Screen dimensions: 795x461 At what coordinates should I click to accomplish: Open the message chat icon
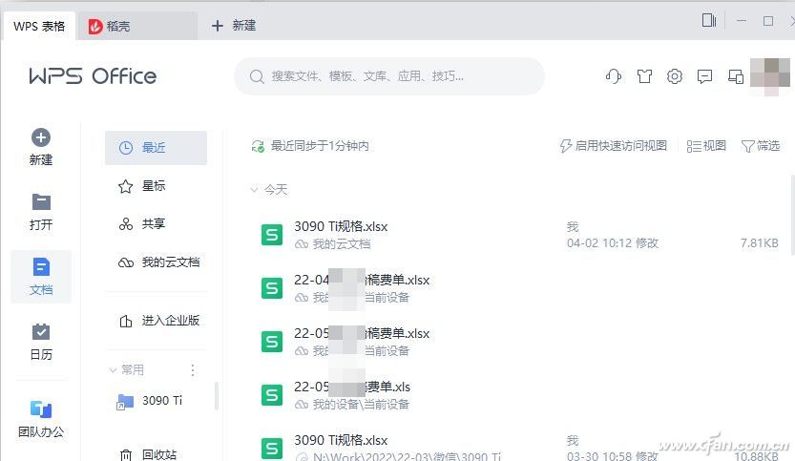click(x=704, y=76)
